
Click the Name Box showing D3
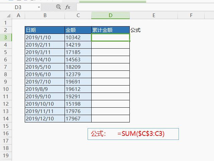pos(18,7)
